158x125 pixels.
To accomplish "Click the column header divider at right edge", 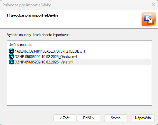I will click(x=151, y=45).
